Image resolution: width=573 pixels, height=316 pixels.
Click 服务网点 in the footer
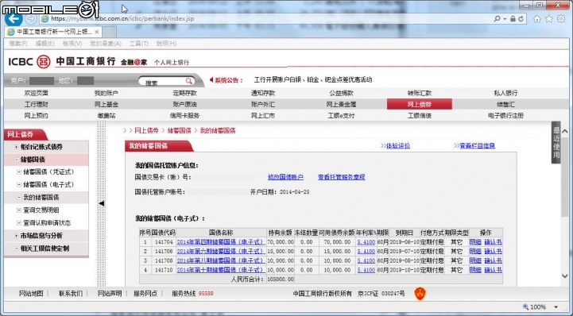point(145,294)
